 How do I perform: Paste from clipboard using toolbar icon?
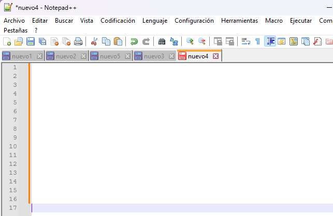pyautogui.click(x=118, y=41)
